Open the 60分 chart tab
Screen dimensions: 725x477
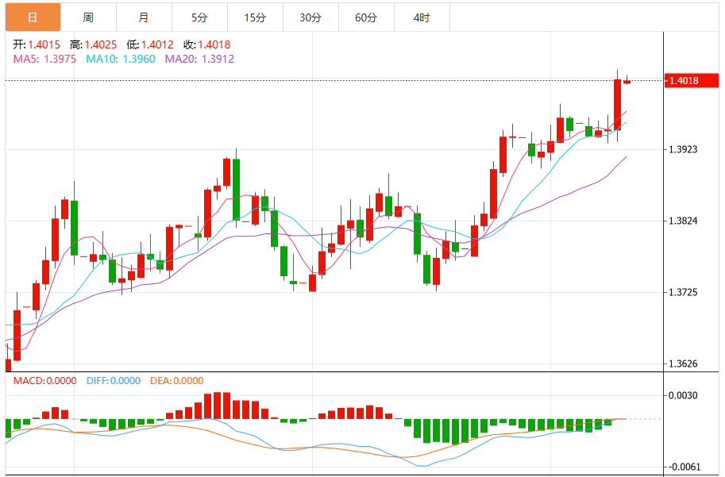coord(366,17)
